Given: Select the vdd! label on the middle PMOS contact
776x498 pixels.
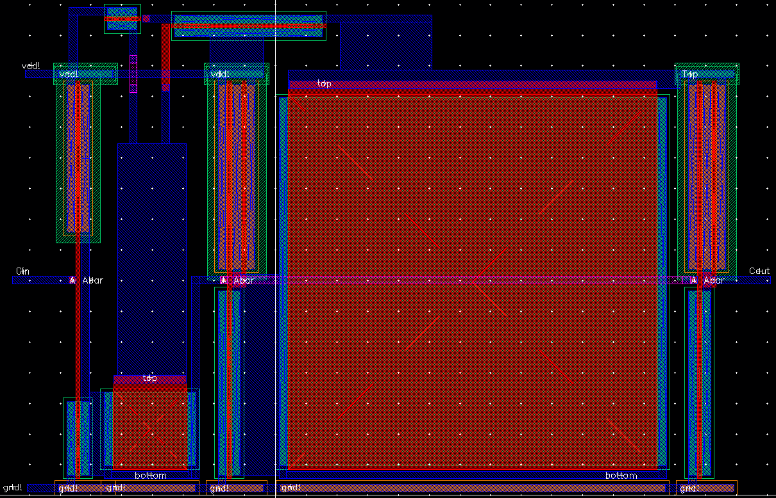Looking at the screenshot, I should [x=219, y=74].
